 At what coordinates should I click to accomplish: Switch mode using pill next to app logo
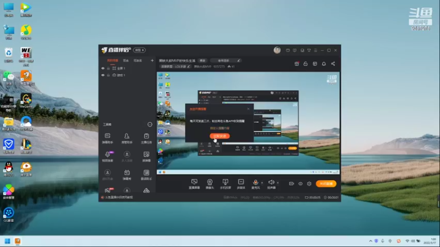click(140, 50)
